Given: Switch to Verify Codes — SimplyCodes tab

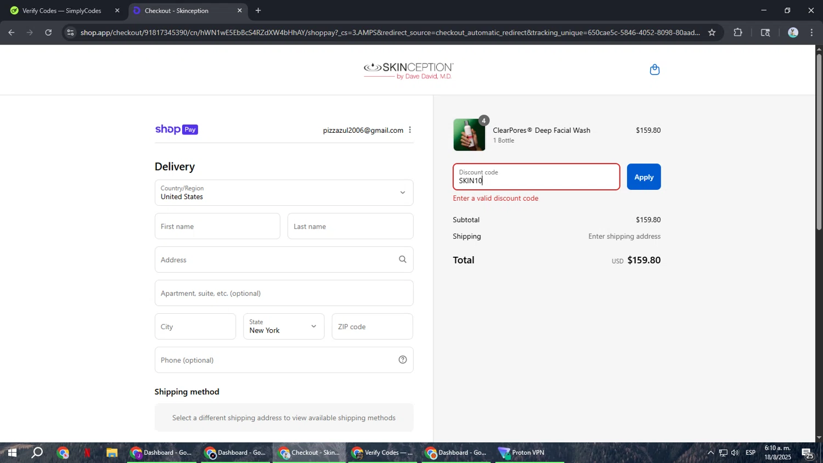Looking at the screenshot, I should pos(61,10).
